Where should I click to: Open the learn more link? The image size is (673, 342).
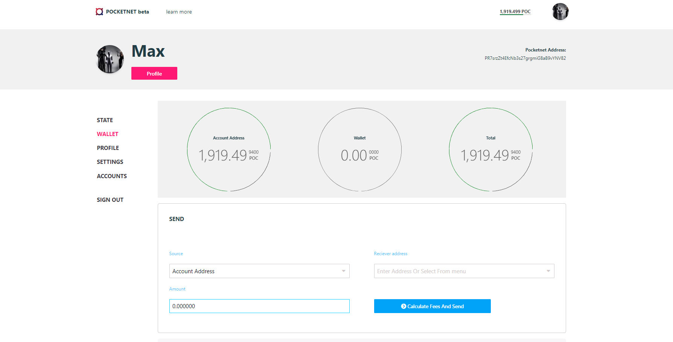click(x=179, y=12)
